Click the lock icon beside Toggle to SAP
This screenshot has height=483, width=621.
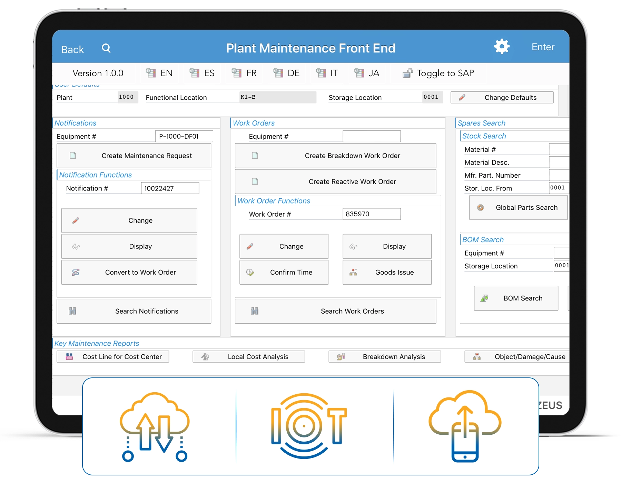(x=407, y=73)
